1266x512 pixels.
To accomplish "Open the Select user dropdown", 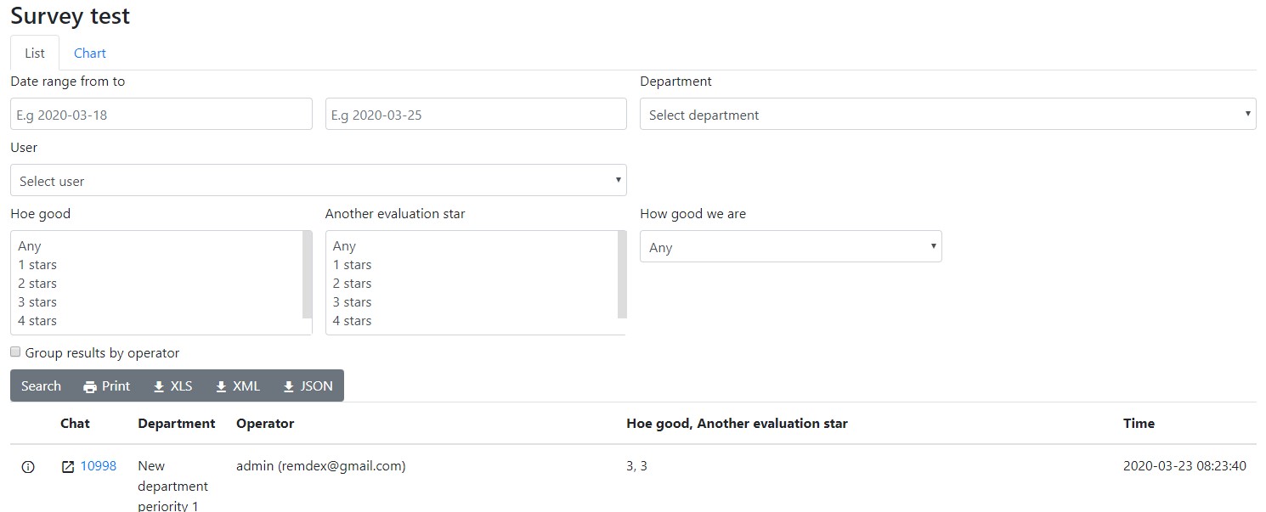I will 319,181.
